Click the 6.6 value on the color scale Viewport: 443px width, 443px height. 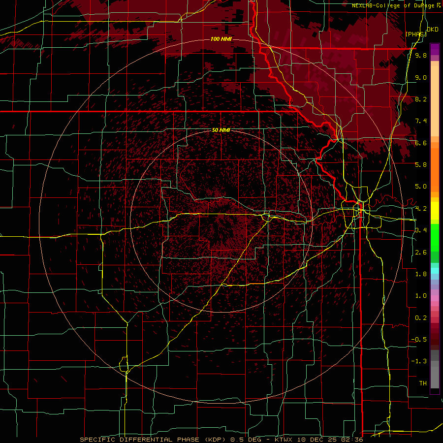pyautogui.click(x=421, y=143)
